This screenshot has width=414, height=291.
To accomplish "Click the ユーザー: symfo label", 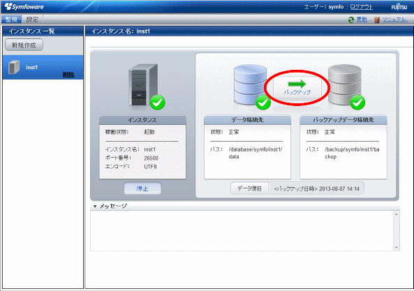I will [324, 7].
